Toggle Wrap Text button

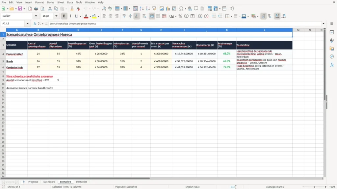tap(144, 16)
